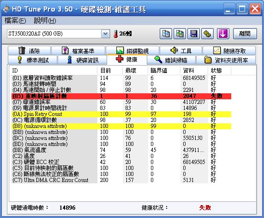Viewport: 264px width, 218px height.
Task: Open options with the gears icon
Action: coord(207,34)
